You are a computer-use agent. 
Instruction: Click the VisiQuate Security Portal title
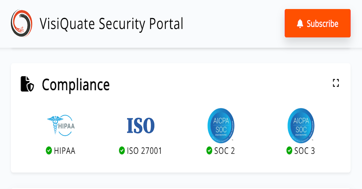(x=111, y=24)
